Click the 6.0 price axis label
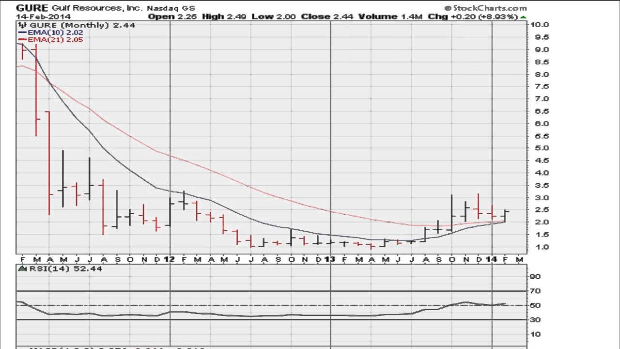620x349 pixels. (x=542, y=123)
